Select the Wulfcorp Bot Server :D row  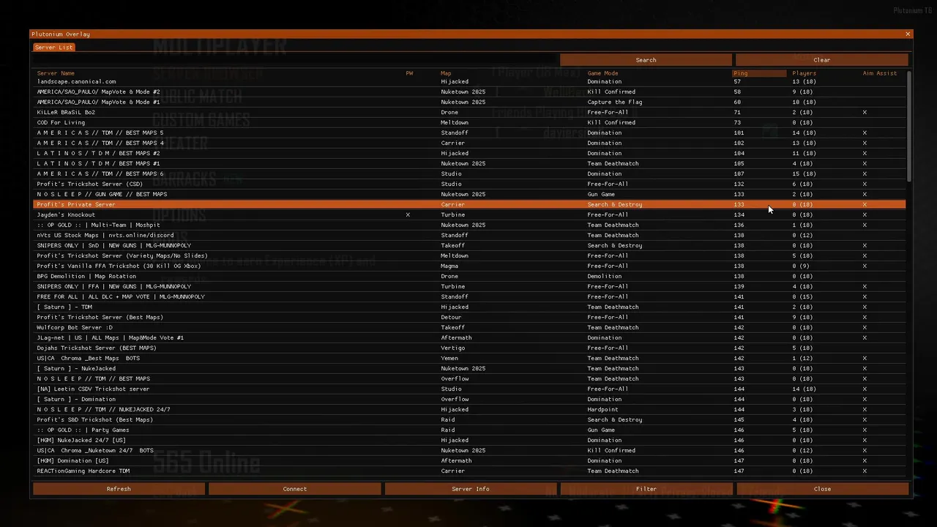469,327
